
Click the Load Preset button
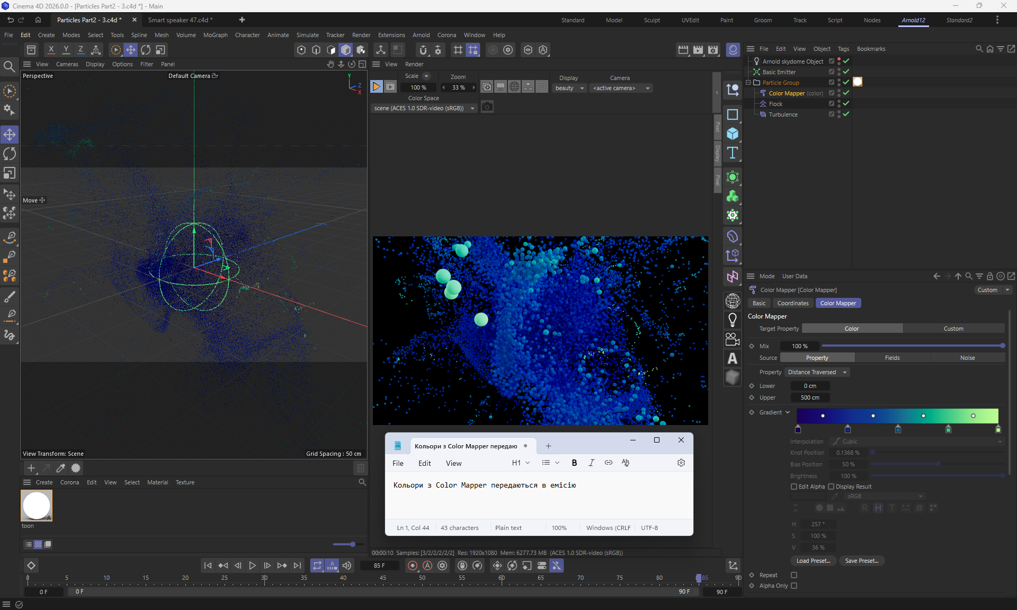813,561
